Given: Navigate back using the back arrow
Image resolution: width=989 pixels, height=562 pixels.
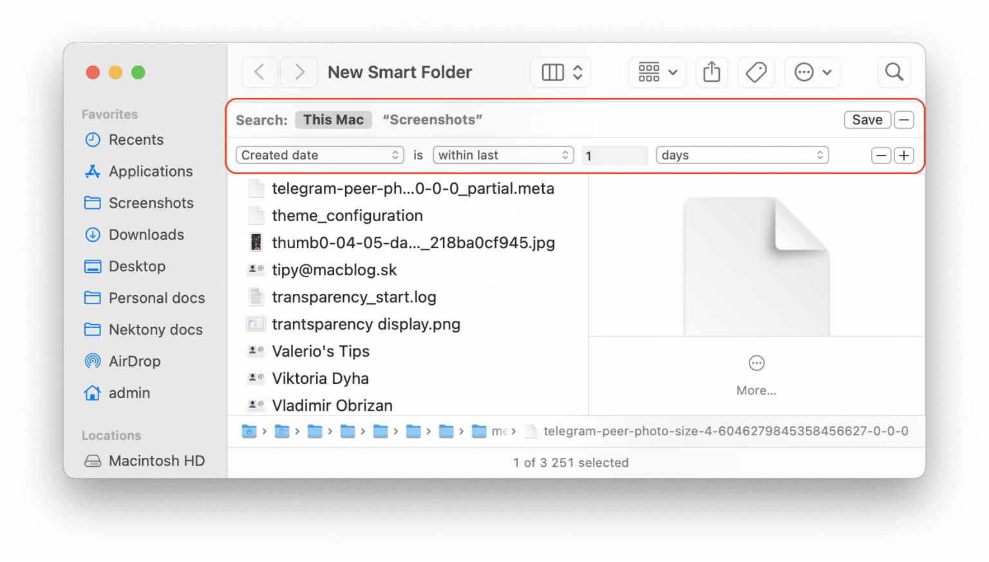Looking at the screenshot, I should (x=259, y=72).
